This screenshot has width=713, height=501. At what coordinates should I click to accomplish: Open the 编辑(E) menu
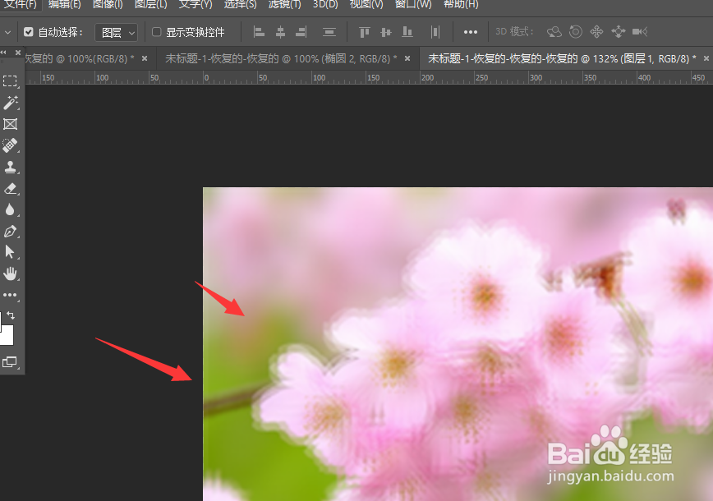(65, 5)
